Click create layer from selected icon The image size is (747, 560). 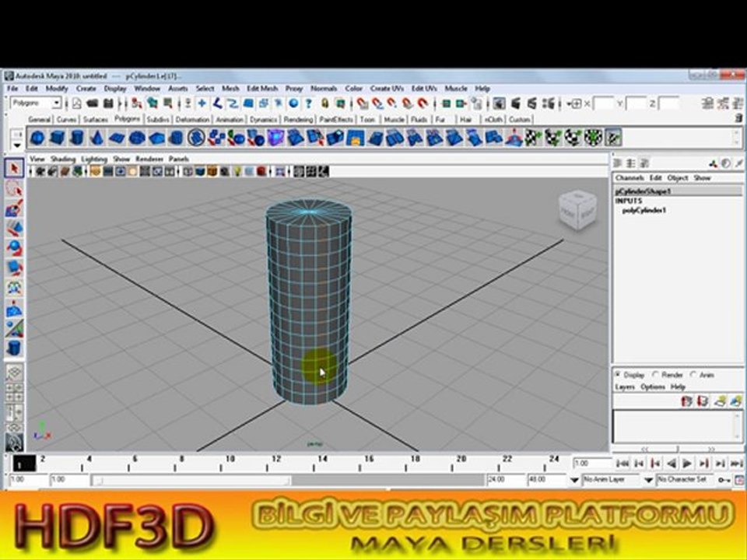click(736, 401)
